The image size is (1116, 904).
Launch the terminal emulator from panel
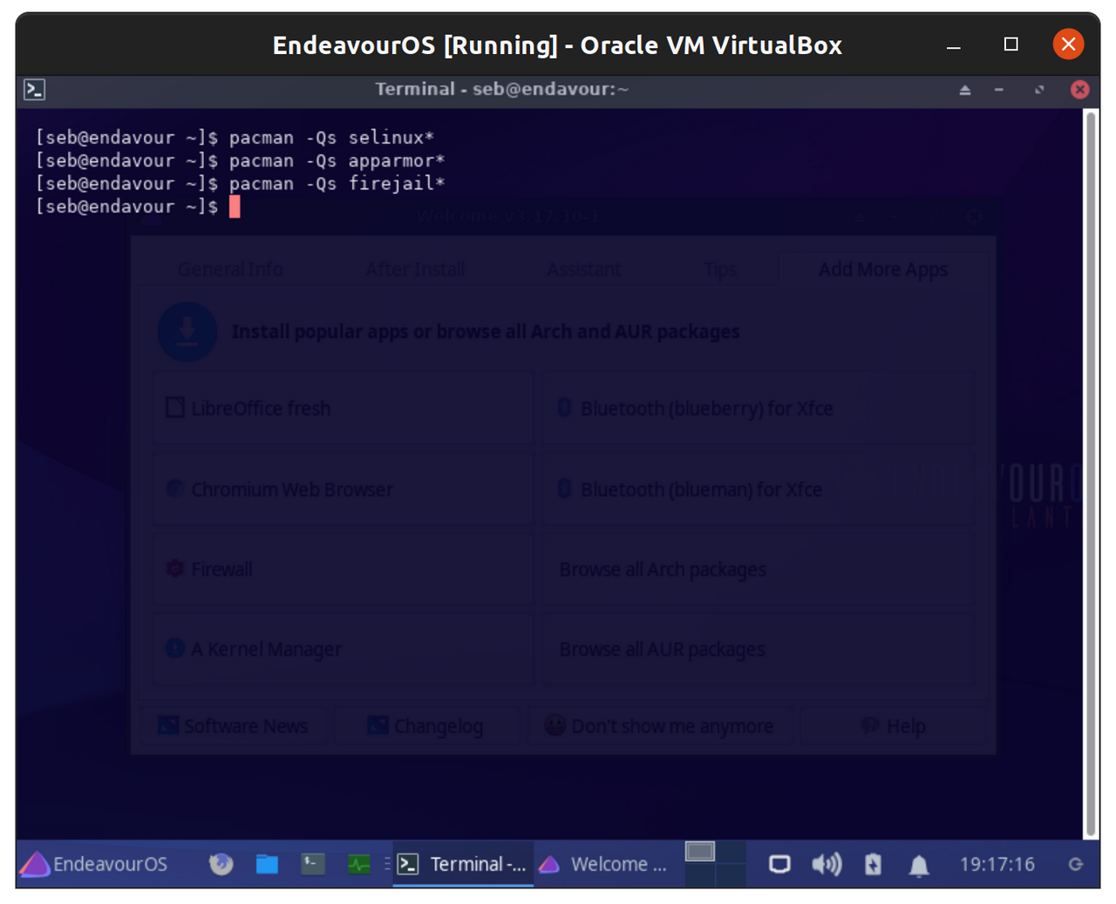coord(313,864)
